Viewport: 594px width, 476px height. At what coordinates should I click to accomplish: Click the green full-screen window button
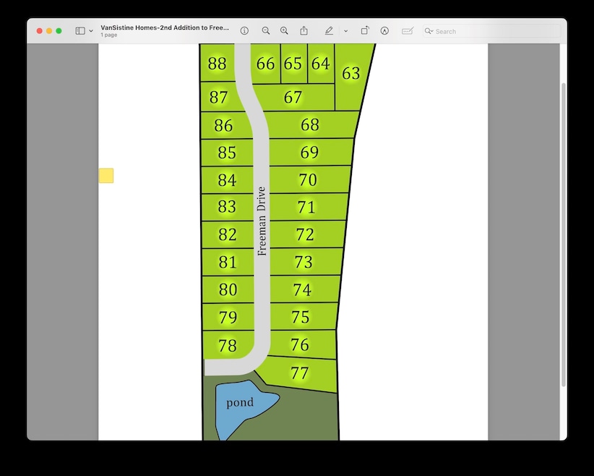tap(59, 31)
